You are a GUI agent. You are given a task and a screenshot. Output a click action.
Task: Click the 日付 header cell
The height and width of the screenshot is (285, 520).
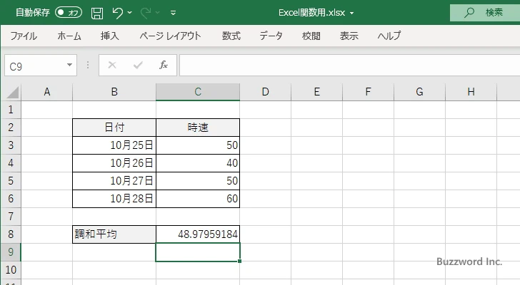(x=114, y=128)
